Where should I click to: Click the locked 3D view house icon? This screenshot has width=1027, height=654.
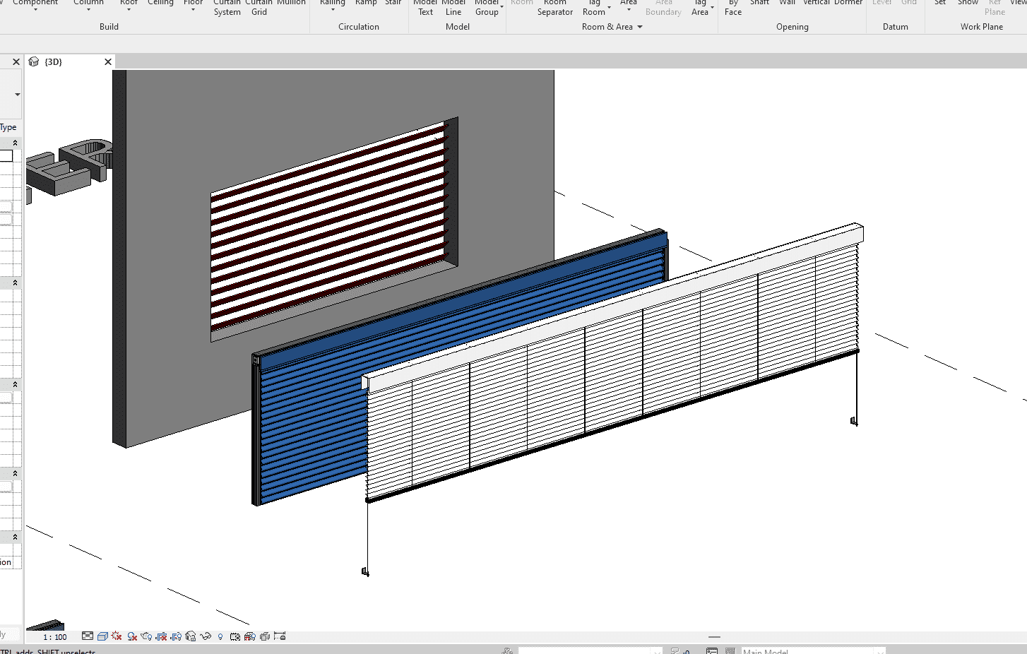191,636
